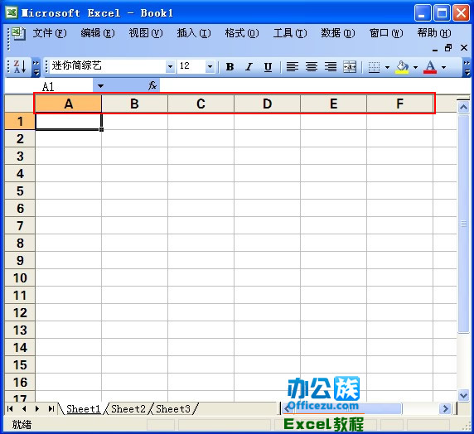Select column B header
The width and height of the screenshot is (474, 434).
coord(134,104)
